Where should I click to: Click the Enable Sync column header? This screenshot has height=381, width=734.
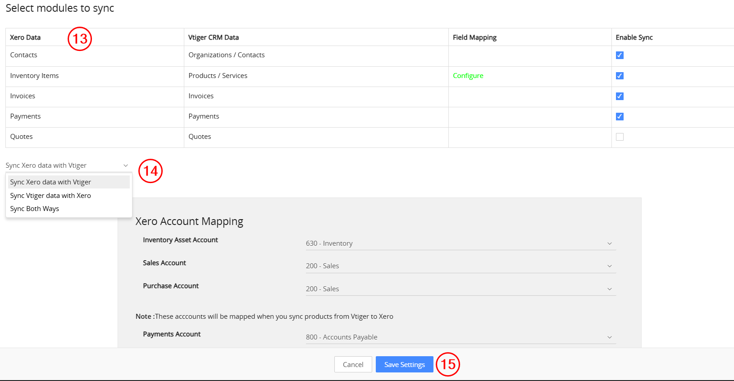[634, 37]
